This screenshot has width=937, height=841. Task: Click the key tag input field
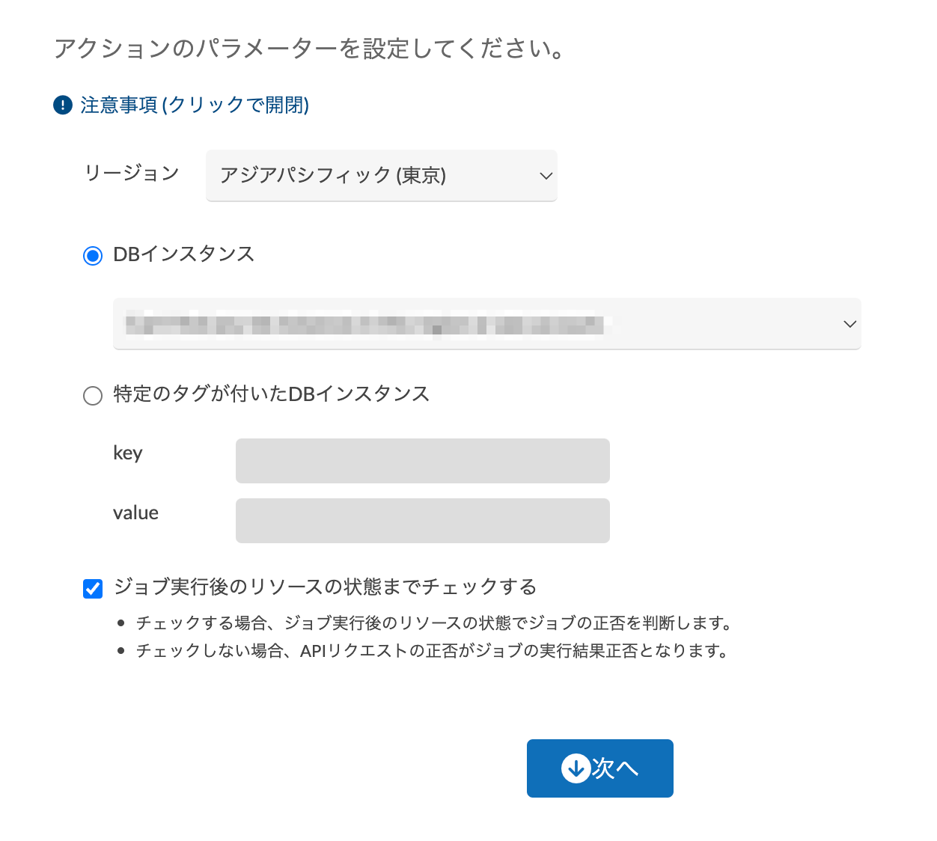pos(423,461)
